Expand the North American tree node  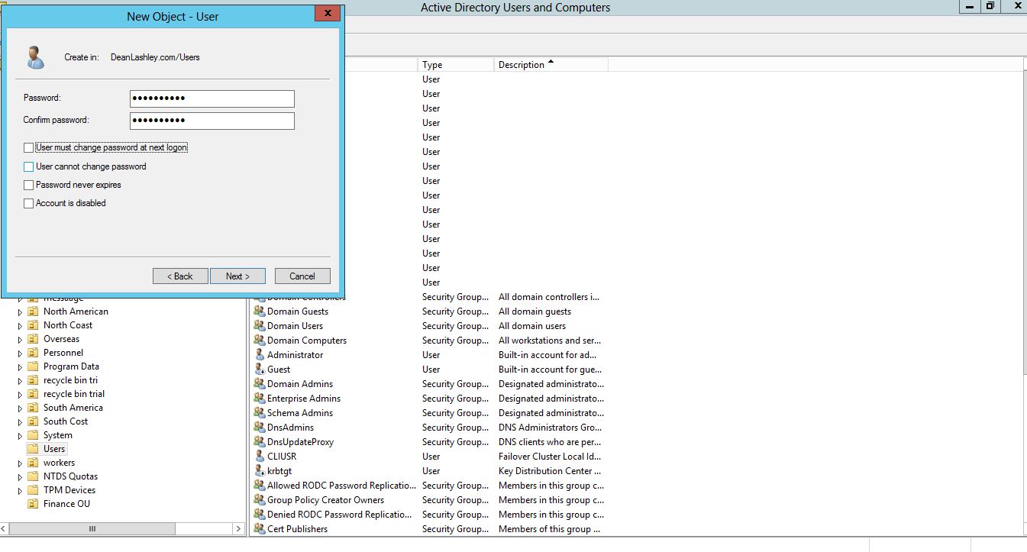pyautogui.click(x=21, y=312)
